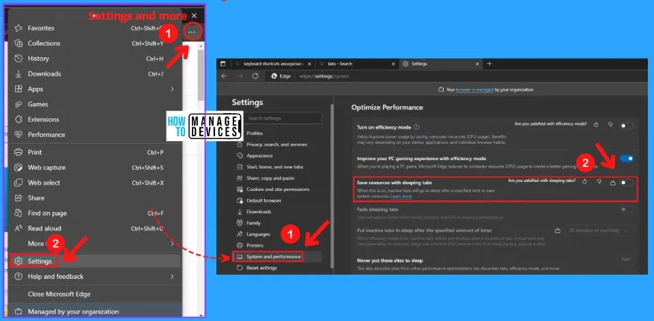Open Extensions from the Edge menu

[94, 119]
